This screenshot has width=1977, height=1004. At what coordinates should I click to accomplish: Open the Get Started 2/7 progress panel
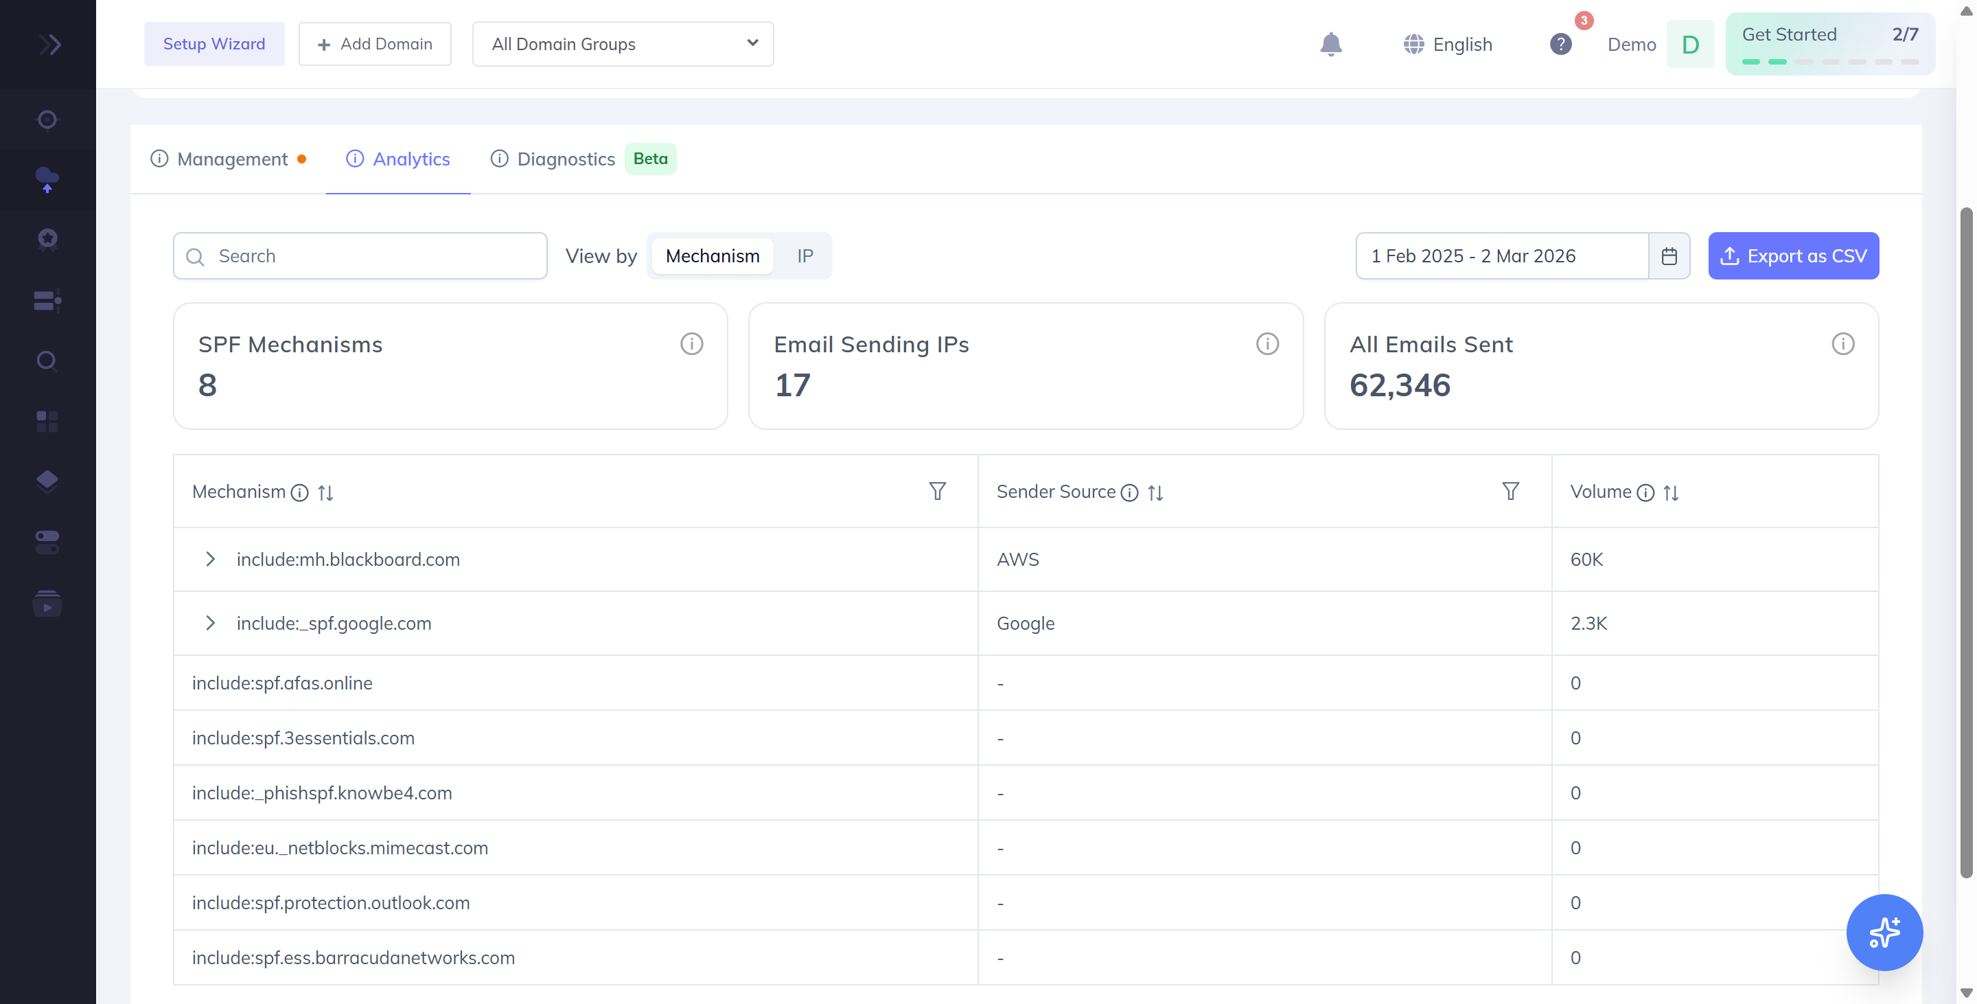pyautogui.click(x=1829, y=44)
